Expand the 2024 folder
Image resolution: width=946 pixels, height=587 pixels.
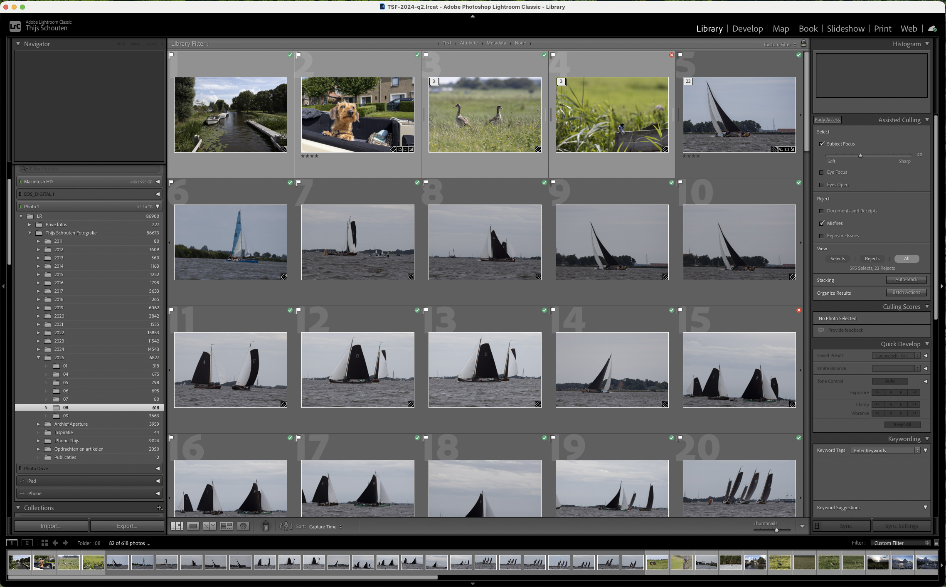pos(38,349)
